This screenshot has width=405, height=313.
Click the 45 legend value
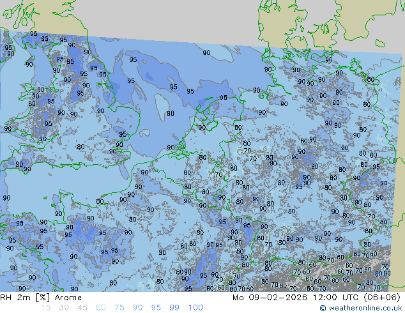[x=82, y=308]
